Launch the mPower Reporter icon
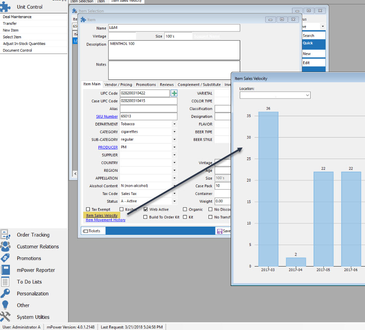The image size is (365, 330). 6,270
